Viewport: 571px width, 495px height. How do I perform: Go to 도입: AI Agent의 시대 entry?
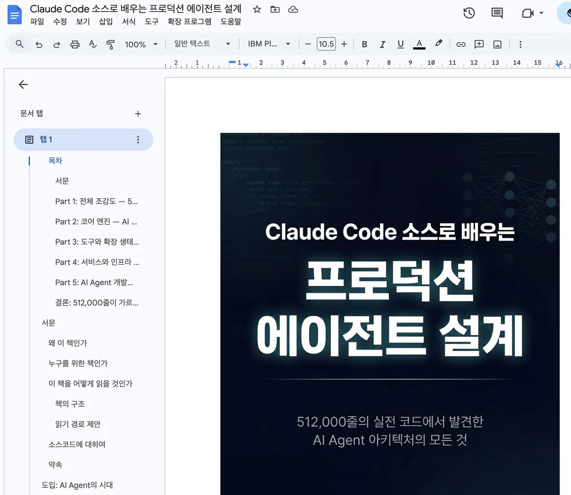77,485
